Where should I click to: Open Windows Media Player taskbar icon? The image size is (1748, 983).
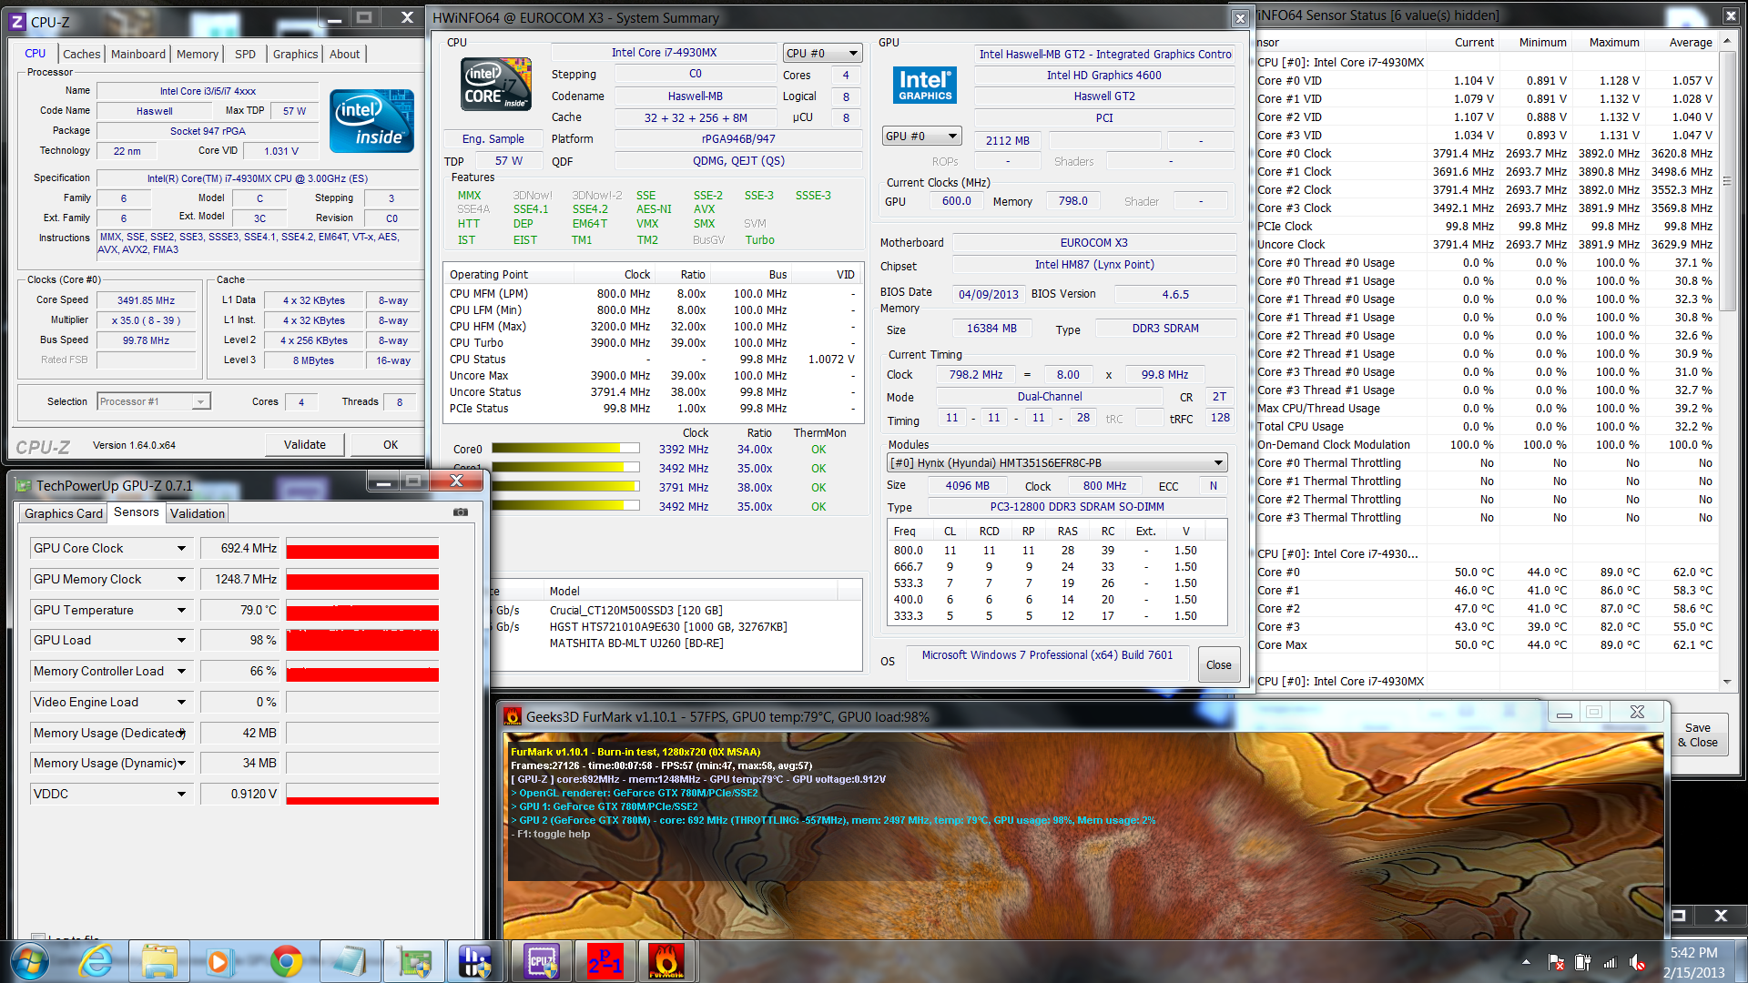coord(218,961)
